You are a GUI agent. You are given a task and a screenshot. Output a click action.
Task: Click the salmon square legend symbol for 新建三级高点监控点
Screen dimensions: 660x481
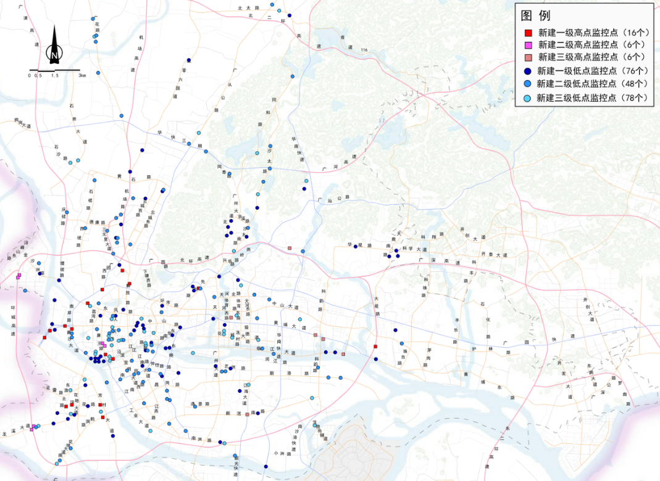click(528, 57)
